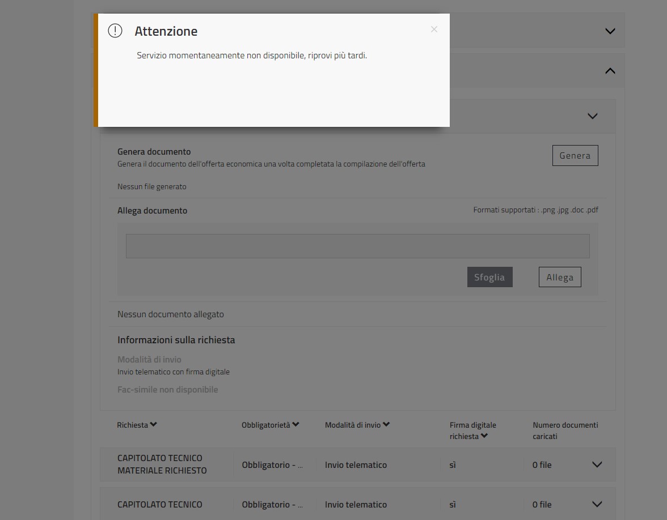Sort by the Modalità di invio arrow

(386, 425)
